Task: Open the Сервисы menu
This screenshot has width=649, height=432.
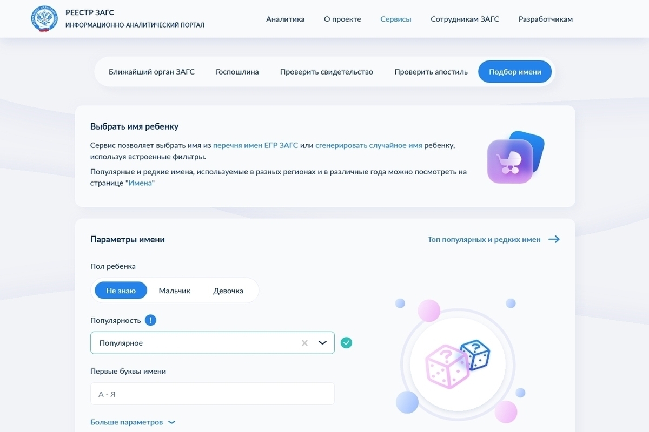Action: pyautogui.click(x=395, y=19)
